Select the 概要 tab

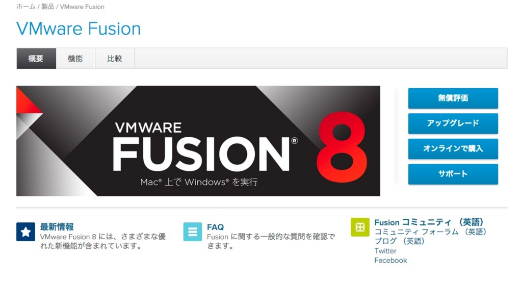pyautogui.click(x=36, y=59)
